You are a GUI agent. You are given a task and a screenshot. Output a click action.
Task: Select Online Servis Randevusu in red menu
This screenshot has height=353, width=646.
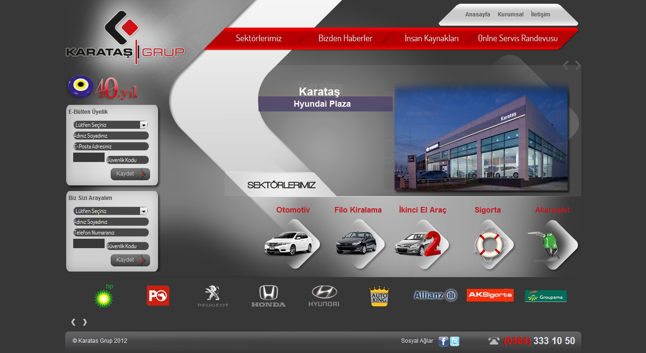click(517, 38)
